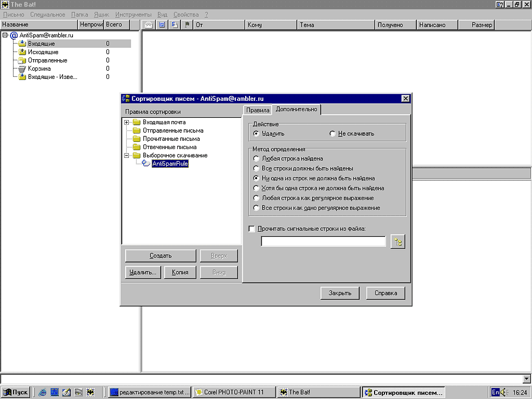This screenshot has height=399, width=532.
Task: Click the flag column header icon
Action: point(186,25)
